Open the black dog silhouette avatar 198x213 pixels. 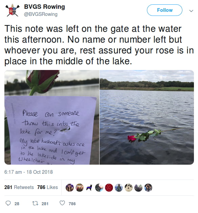pos(89,188)
